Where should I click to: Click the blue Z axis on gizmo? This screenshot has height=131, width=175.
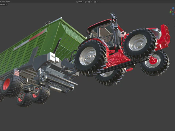[173, 8]
